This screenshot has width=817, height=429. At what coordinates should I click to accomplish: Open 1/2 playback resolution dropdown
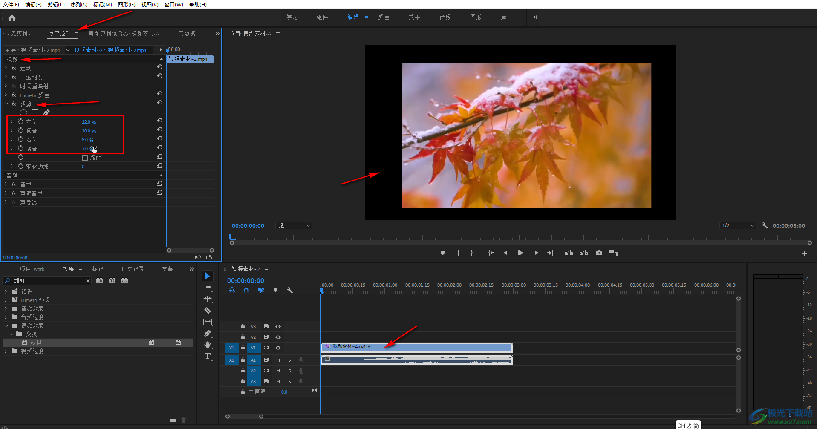(738, 226)
